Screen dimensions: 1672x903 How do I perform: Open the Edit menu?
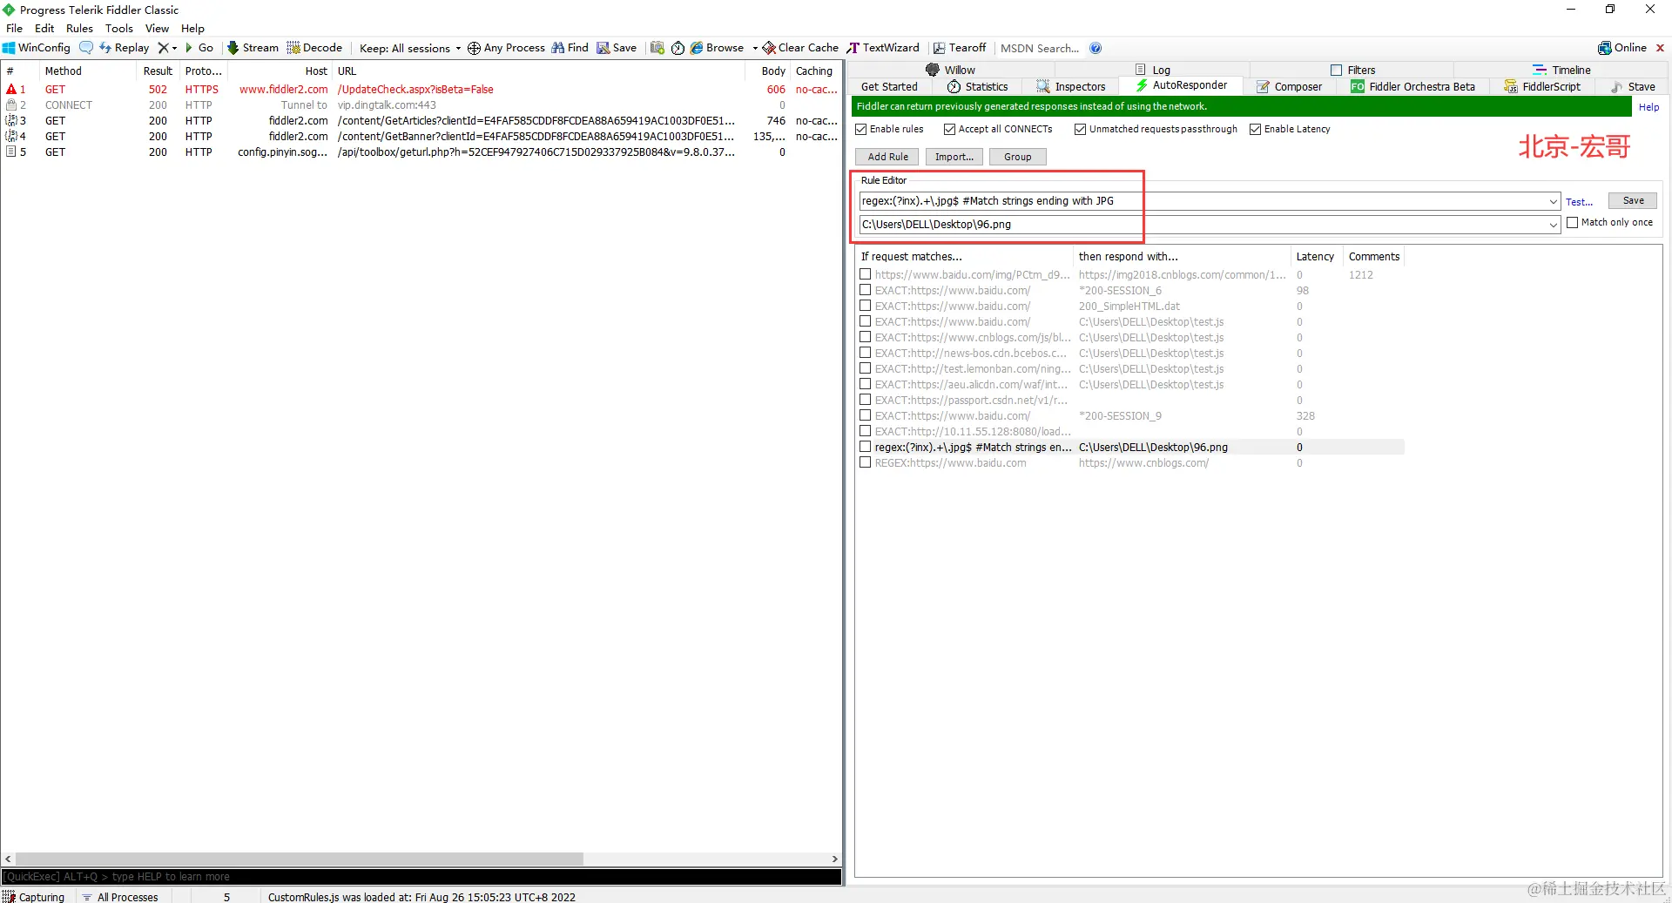(x=44, y=28)
